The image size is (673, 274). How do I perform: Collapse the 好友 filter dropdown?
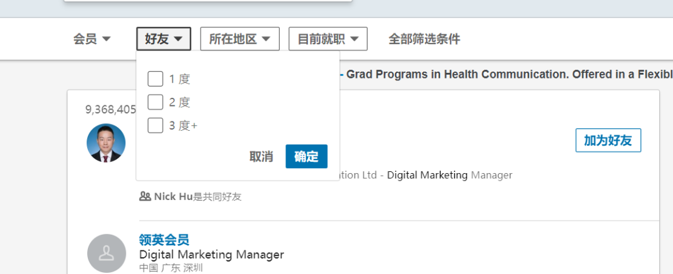(x=163, y=39)
